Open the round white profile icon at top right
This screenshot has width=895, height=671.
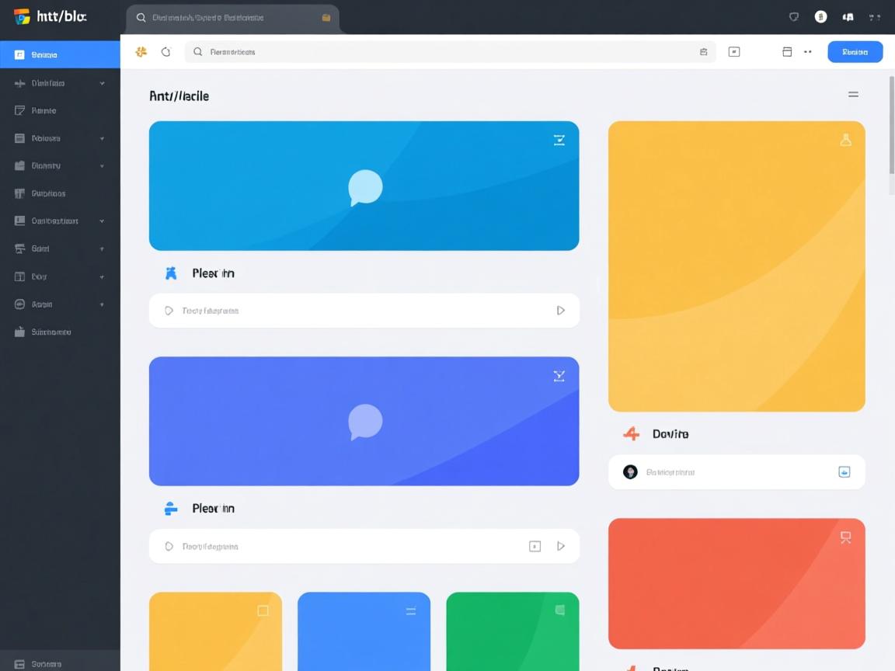[820, 17]
